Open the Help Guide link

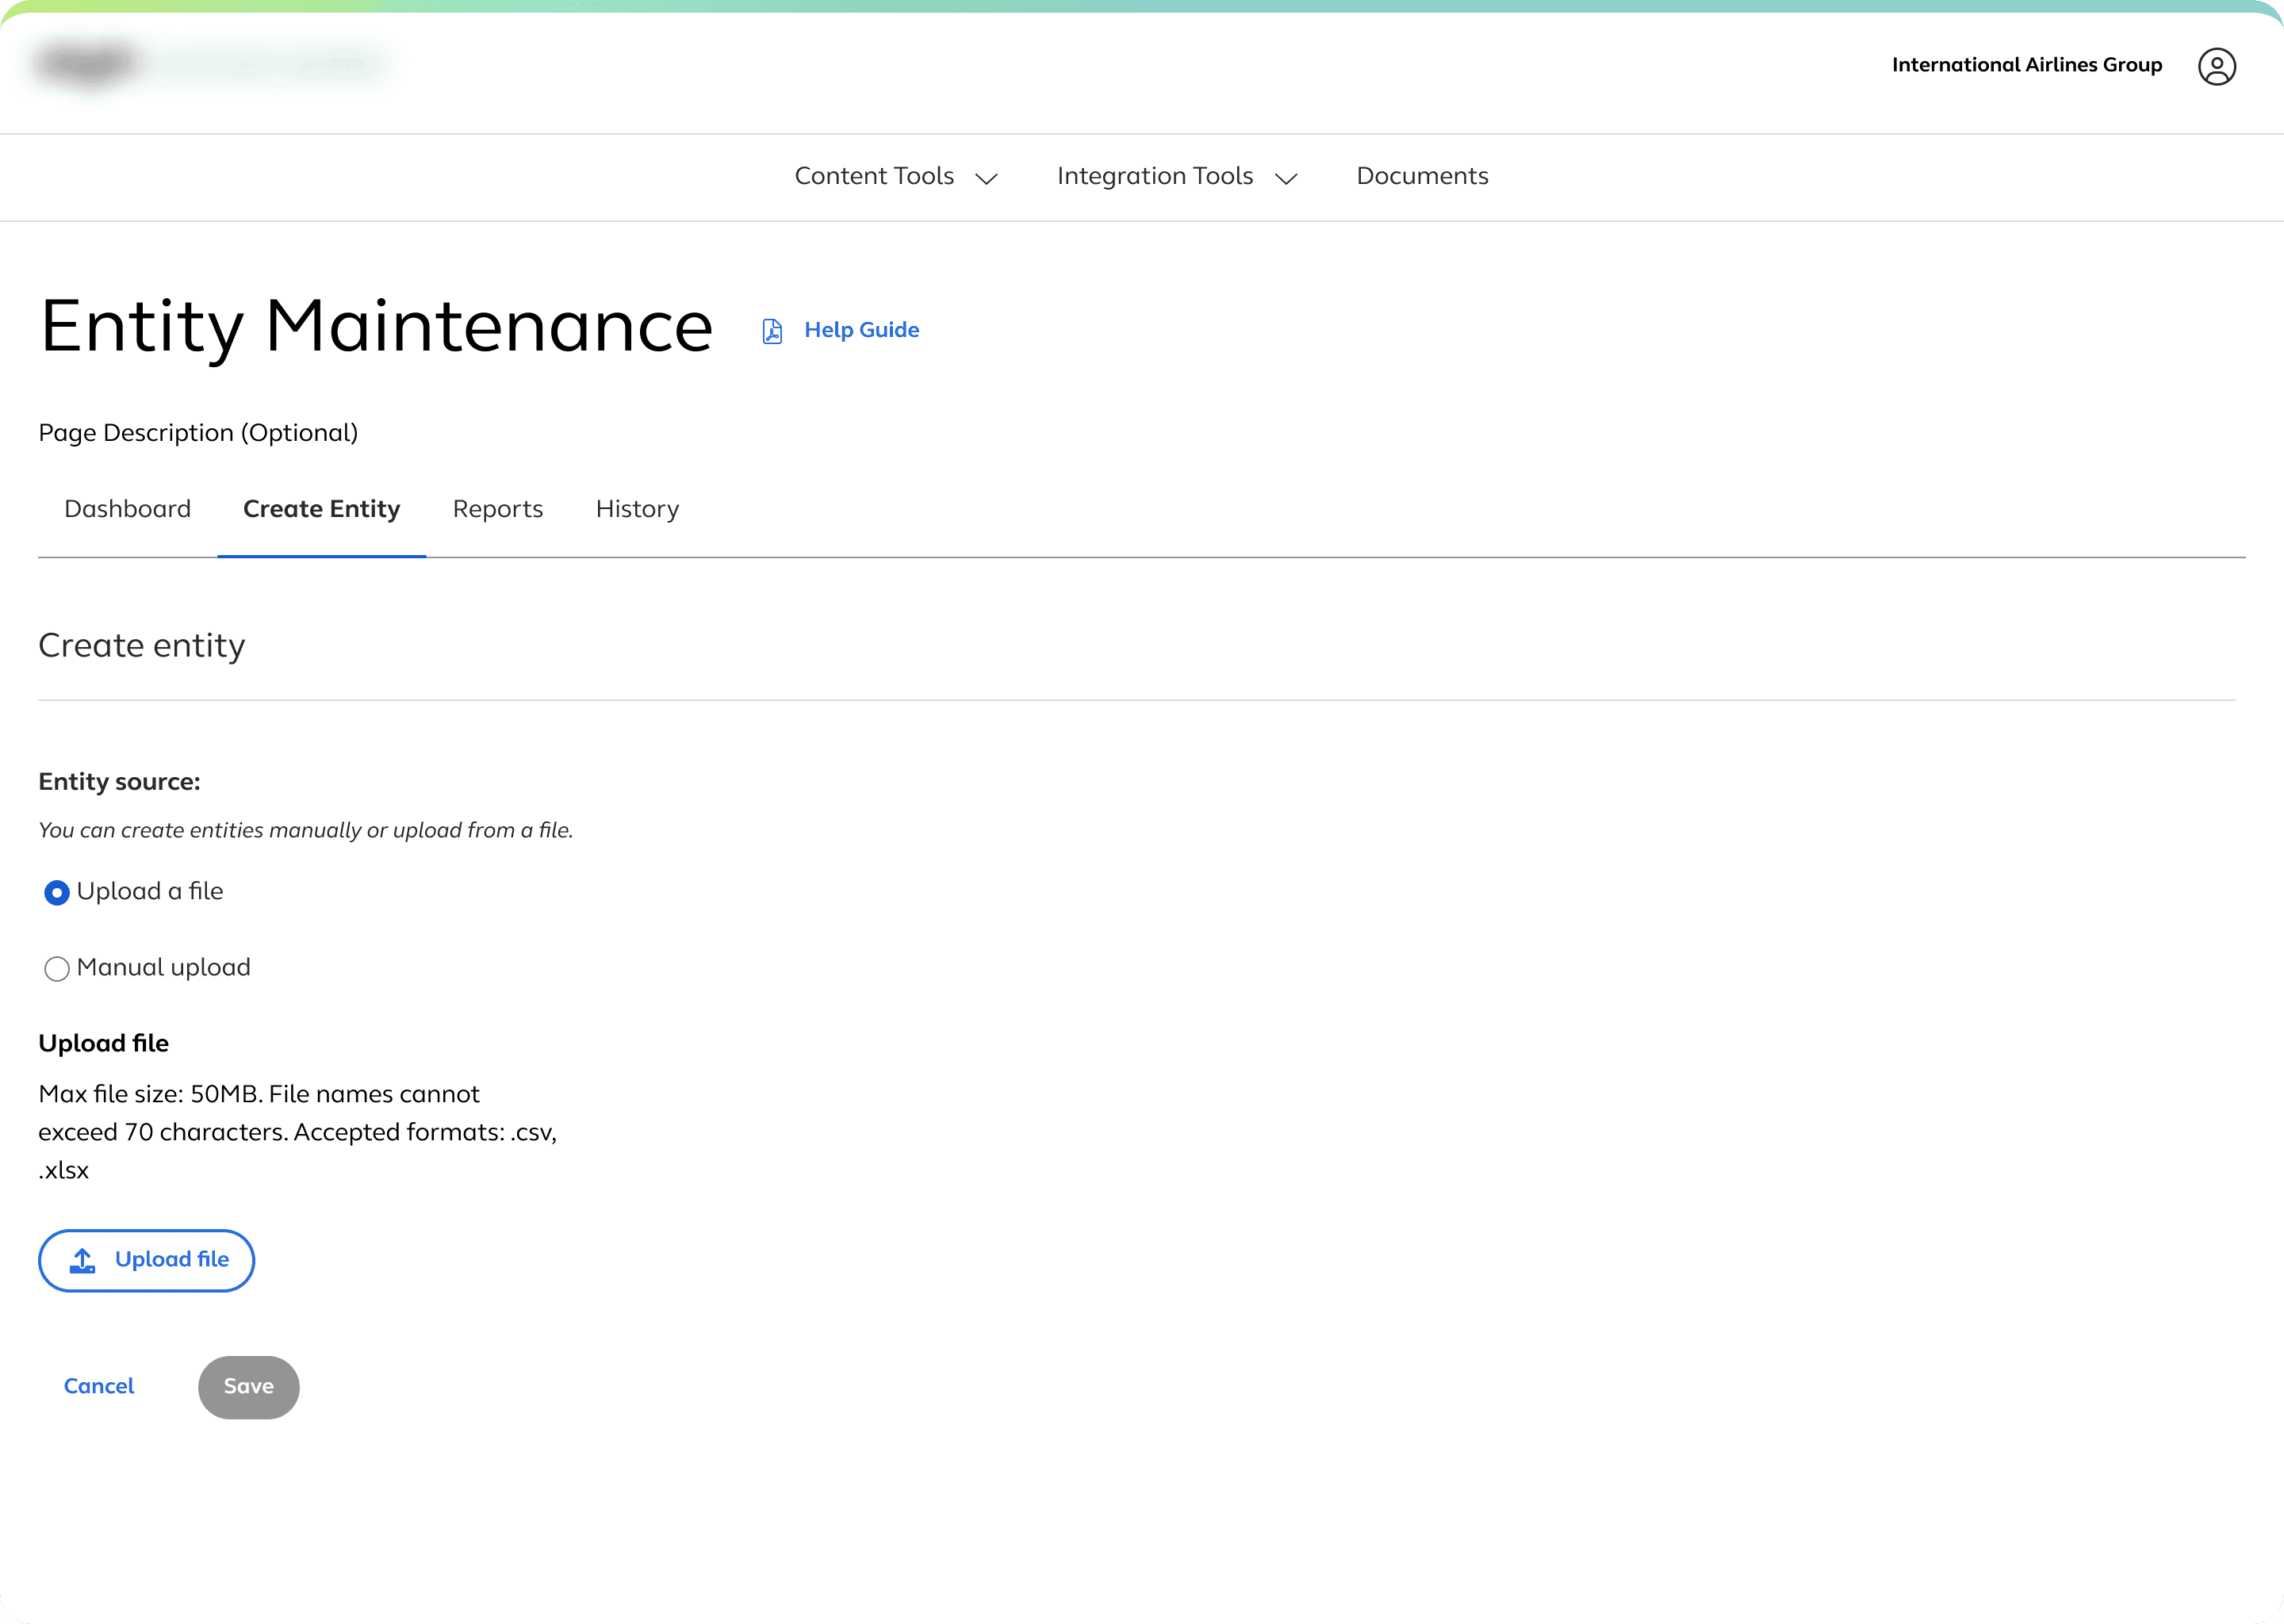tap(861, 330)
